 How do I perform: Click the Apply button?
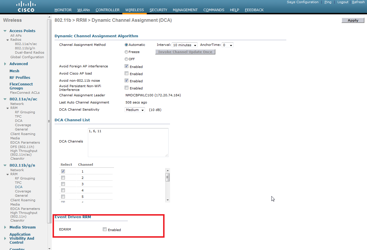[353, 20]
